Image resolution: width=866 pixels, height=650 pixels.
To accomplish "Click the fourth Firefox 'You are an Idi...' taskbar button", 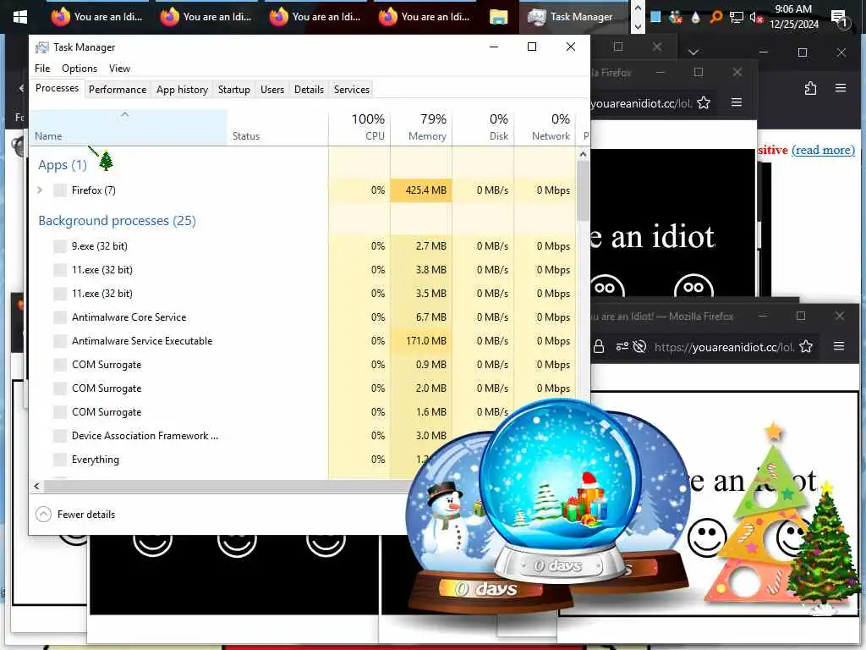I will pyautogui.click(x=425, y=17).
